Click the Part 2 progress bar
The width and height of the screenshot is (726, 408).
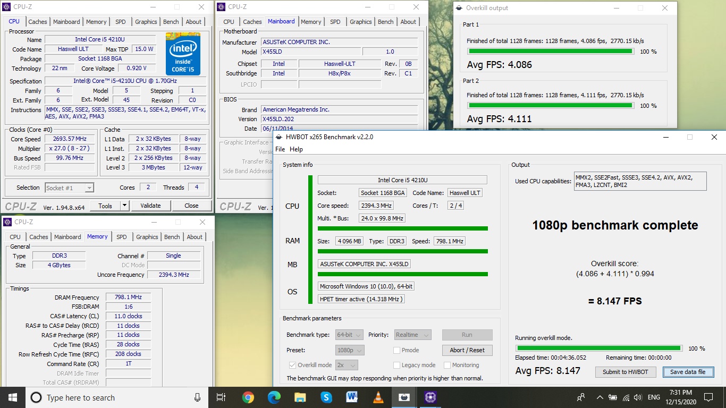551,106
